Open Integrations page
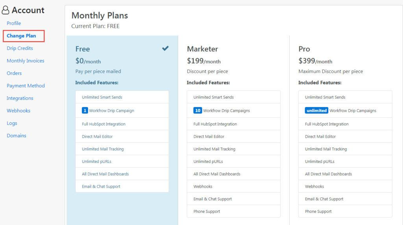The image size is (403, 225). coord(20,98)
